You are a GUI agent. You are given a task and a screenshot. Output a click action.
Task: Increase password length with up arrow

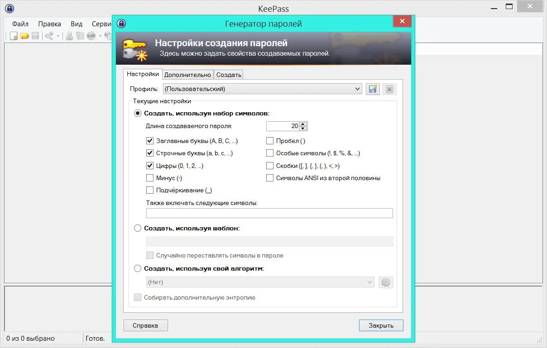pos(303,124)
